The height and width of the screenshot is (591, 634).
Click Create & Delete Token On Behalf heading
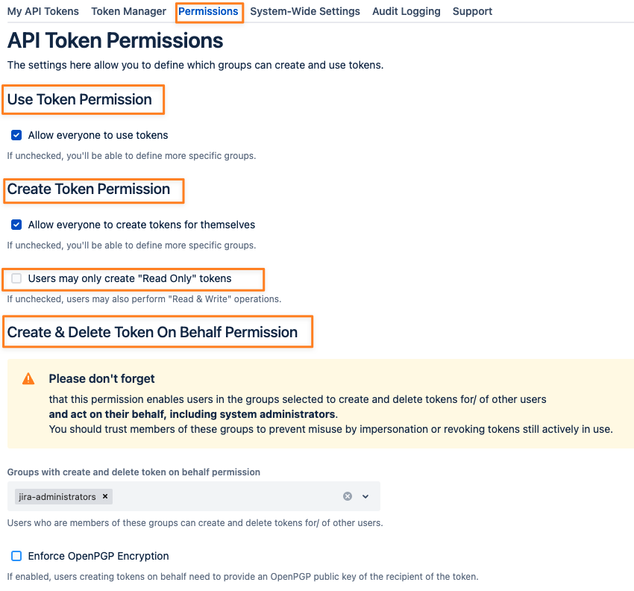(152, 332)
